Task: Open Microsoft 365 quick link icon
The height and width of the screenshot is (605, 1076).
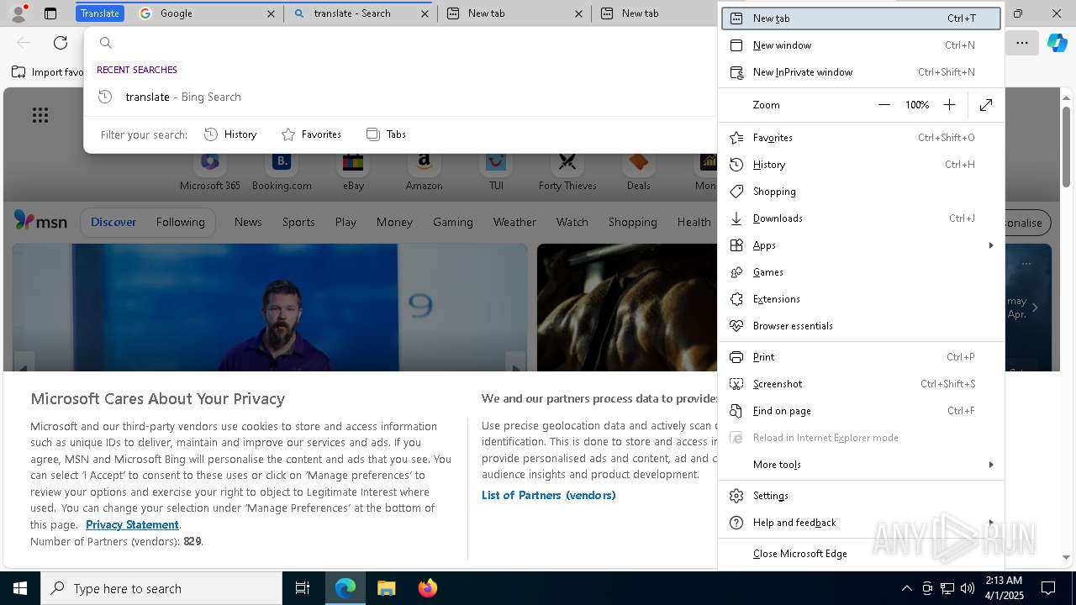Action: click(210, 161)
